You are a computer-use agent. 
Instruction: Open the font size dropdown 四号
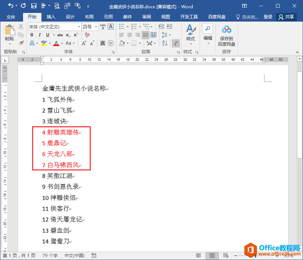pyautogui.click(x=96, y=27)
